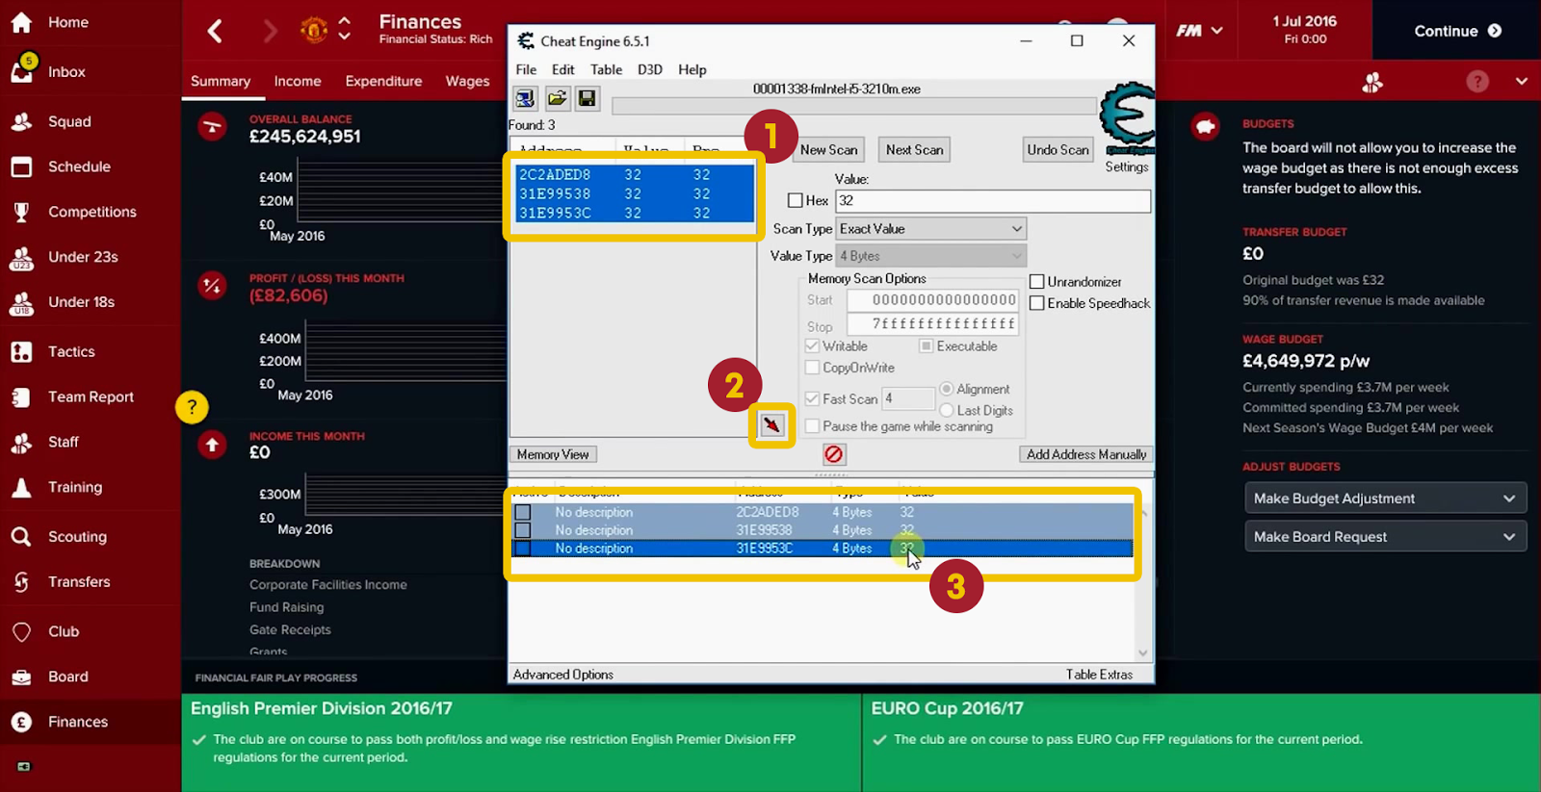Click the Tactics board icon
The width and height of the screenshot is (1541, 792).
pyautogui.click(x=21, y=351)
